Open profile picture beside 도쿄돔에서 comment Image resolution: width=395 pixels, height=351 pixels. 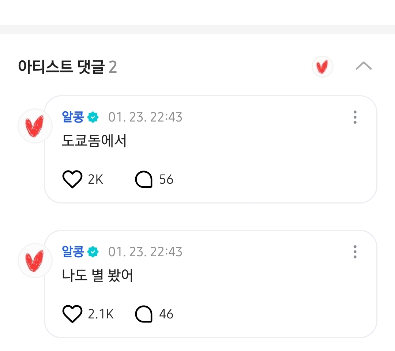(35, 126)
